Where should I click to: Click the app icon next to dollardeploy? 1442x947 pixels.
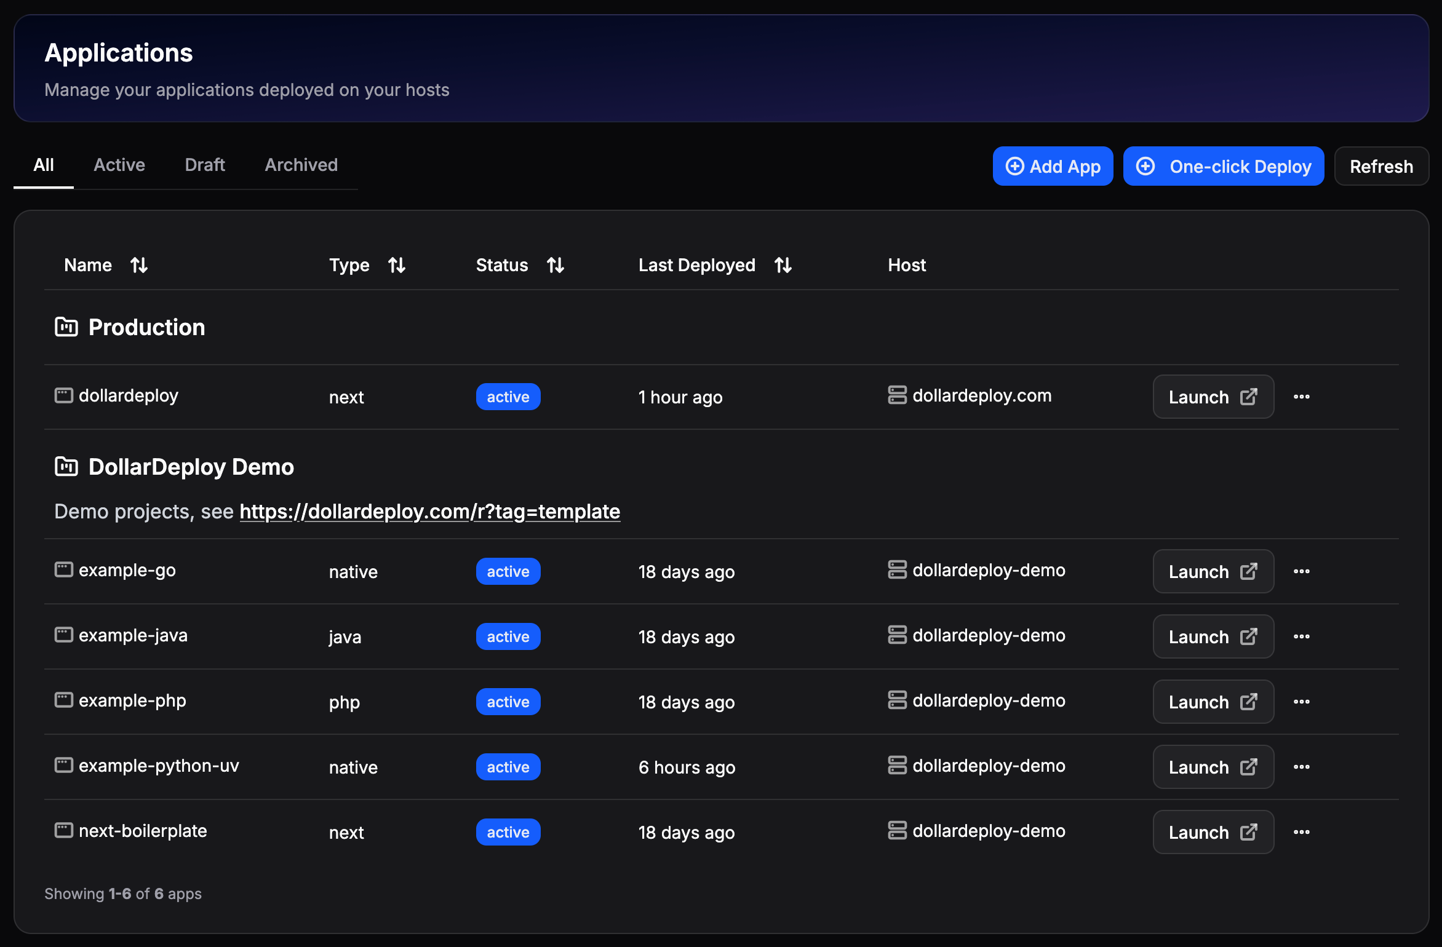63,395
